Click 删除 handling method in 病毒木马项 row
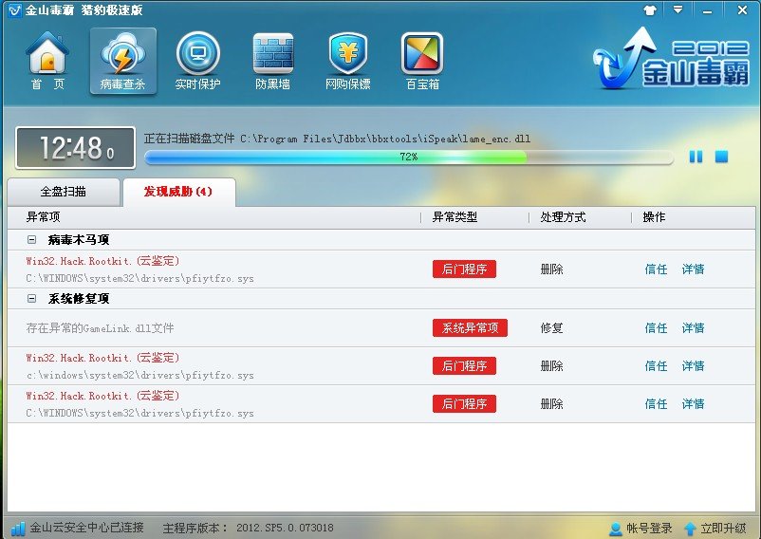The image size is (761, 539). [552, 269]
